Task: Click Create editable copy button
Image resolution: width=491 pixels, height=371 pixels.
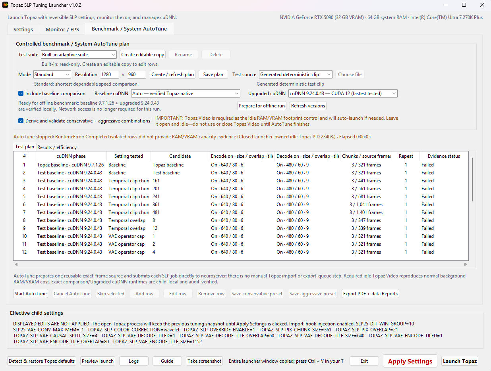Action: coord(143,55)
